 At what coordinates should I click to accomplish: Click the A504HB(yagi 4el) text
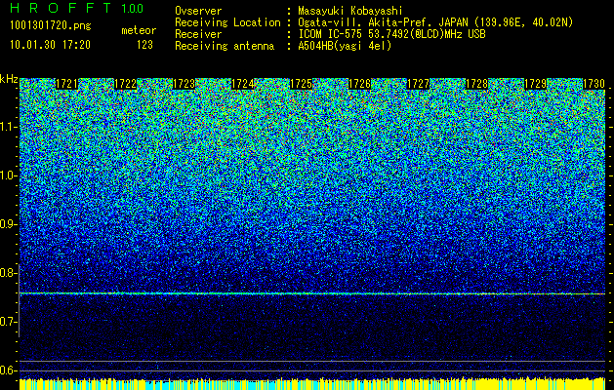pyautogui.click(x=345, y=46)
